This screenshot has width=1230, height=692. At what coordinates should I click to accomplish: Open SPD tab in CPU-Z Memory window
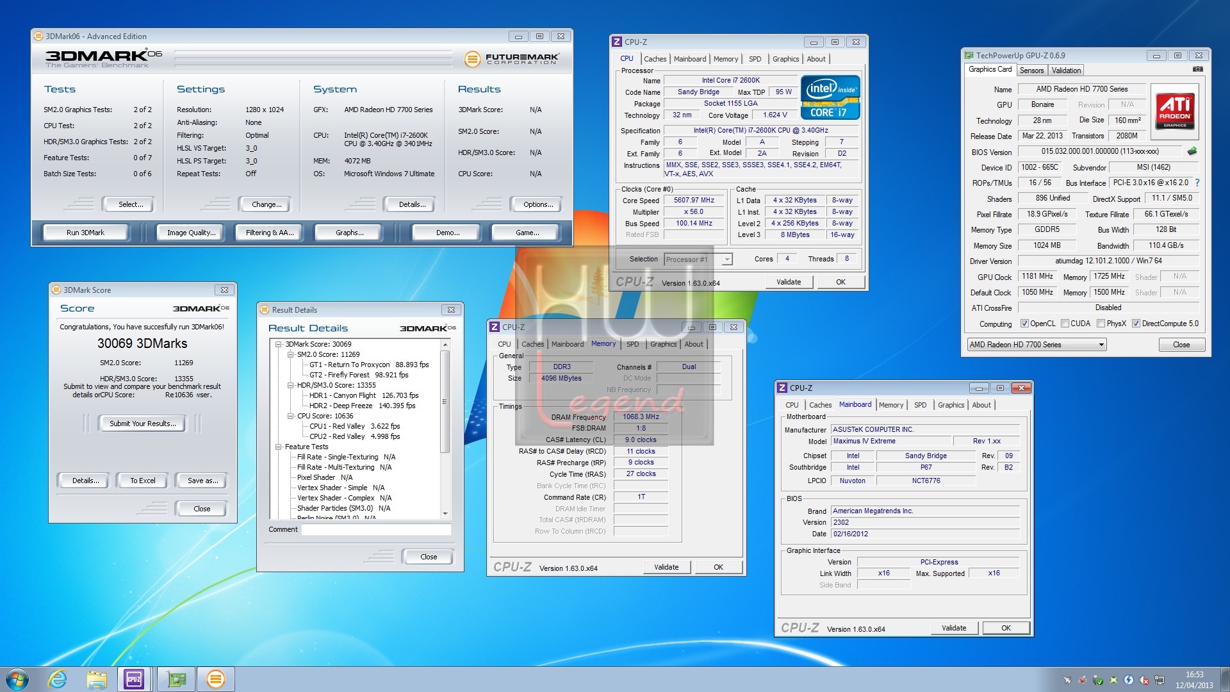(x=632, y=344)
